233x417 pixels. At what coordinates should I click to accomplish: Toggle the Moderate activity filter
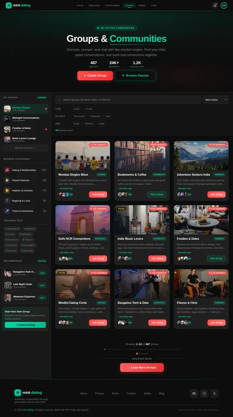pyautogui.click(x=95, y=116)
